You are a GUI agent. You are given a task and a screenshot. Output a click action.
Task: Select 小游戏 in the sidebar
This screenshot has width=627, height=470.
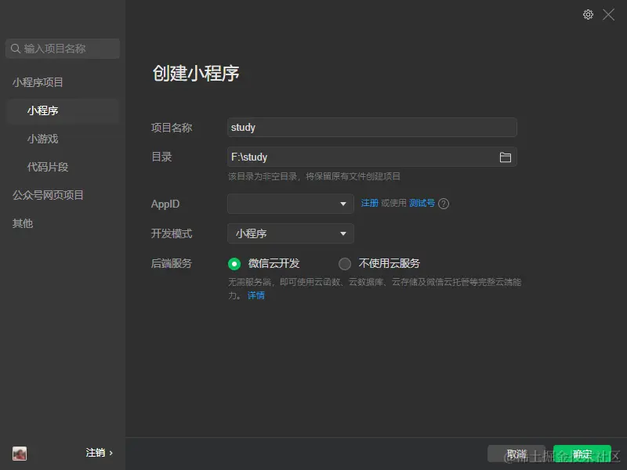click(x=43, y=139)
